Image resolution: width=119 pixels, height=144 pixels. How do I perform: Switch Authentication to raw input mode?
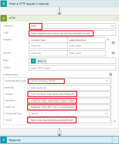[110, 74]
